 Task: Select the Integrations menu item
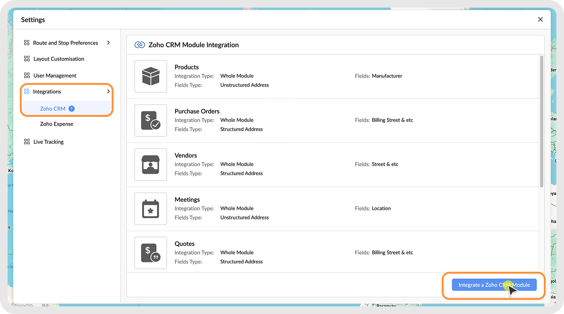click(47, 92)
